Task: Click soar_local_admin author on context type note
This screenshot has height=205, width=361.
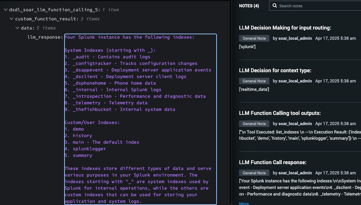Action: (295, 81)
